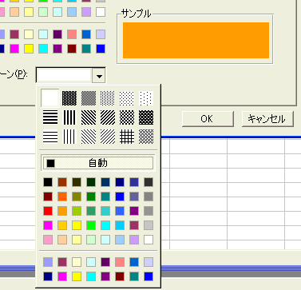Pick the thick vertical stripe pattern
Screen dimensions: 301x290
click(69, 117)
